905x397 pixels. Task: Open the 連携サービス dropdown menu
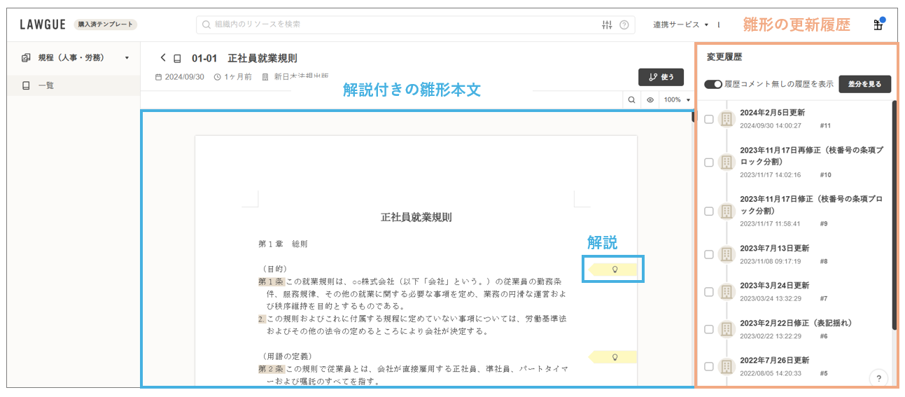click(x=681, y=25)
